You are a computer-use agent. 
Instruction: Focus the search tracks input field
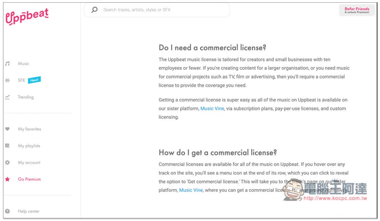(x=157, y=9)
